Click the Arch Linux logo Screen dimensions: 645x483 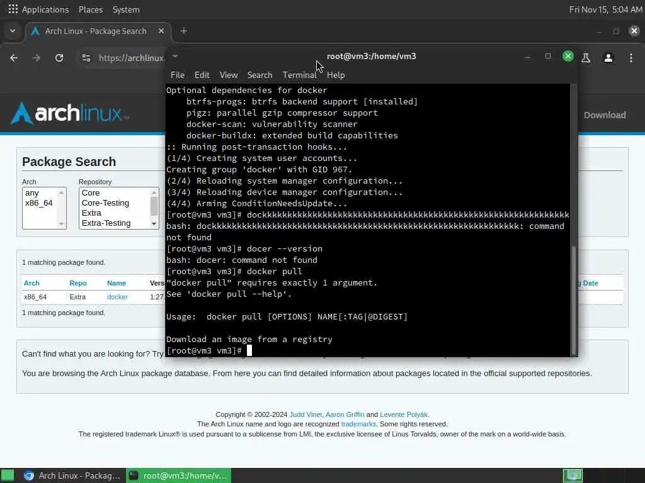pos(70,113)
